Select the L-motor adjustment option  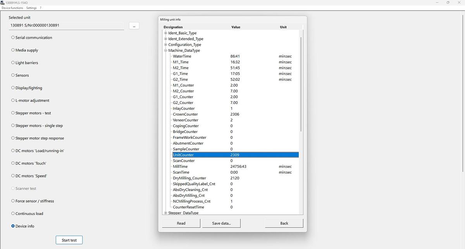pos(13,101)
